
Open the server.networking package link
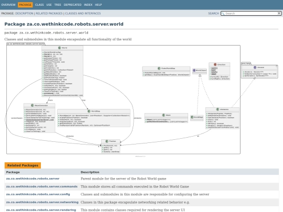point(42,202)
